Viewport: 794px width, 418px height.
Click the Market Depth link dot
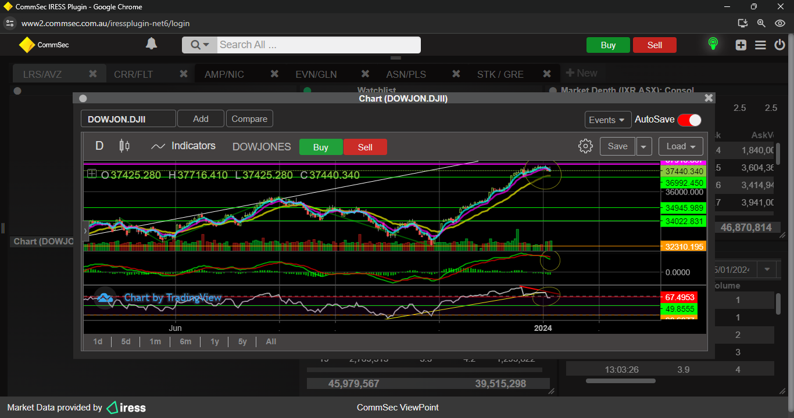[x=552, y=91]
